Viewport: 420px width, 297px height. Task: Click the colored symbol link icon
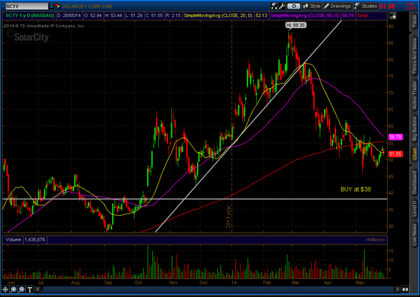[x=58, y=6]
